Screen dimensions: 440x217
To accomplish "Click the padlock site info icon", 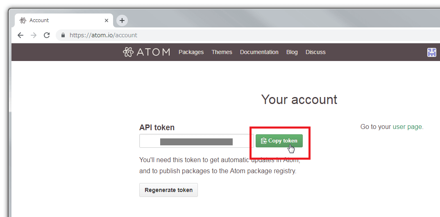I will (63, 35).
